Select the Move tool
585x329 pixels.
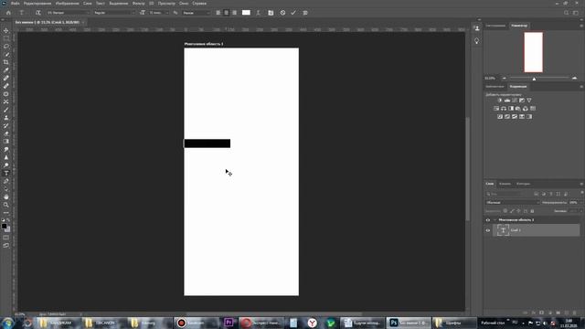pyautogui.click(x=6, y=30)
